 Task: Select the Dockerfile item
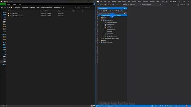[x=109, y=32]
